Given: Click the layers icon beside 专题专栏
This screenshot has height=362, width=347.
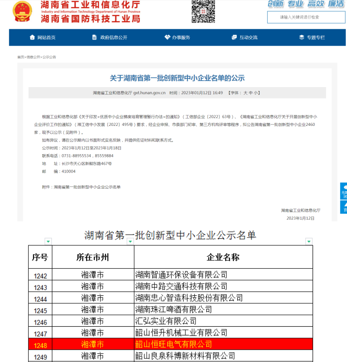Looking at the screenshot, I should click(x=302, y=37).
